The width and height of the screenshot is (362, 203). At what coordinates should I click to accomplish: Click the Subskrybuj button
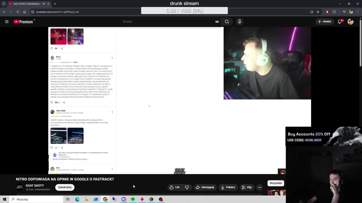point(65,187)
